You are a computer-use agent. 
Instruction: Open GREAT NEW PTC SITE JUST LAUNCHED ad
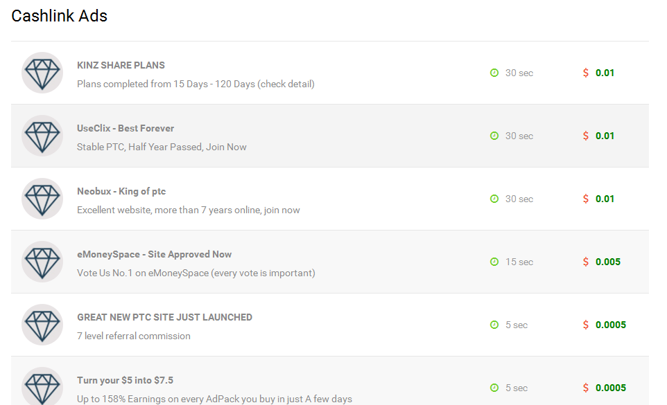click(x=164, y=317)
